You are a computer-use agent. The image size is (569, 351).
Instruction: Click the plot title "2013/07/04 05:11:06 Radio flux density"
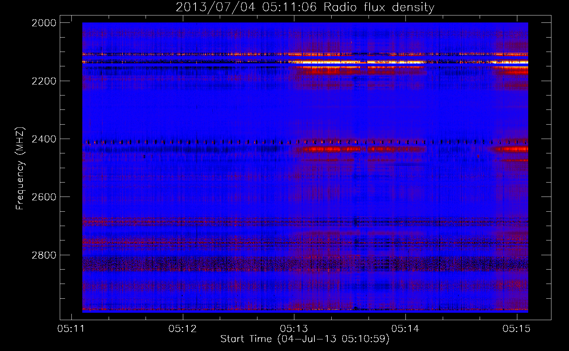(x=305, y=7)
